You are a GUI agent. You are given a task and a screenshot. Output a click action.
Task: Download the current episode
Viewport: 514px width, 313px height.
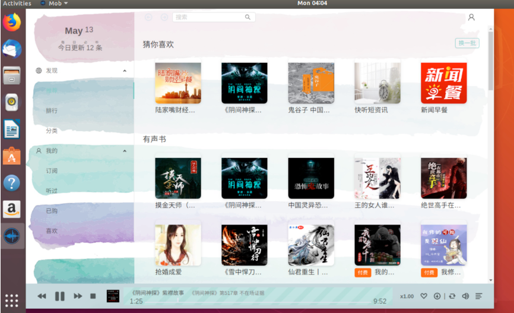pyautogui.click(x=437, y=296)
